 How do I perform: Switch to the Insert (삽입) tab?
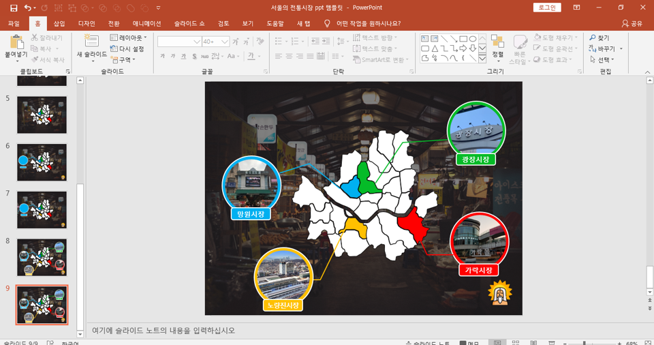pyautogui.click(x=59, y=23)
